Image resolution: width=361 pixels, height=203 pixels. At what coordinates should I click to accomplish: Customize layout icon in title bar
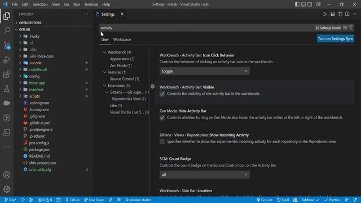tap(318, 5)
